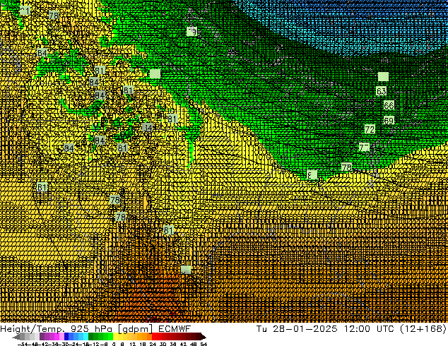Viewport: 448px width, 346px height.
Task: Click the legend value 12
Action: (133, 344)
